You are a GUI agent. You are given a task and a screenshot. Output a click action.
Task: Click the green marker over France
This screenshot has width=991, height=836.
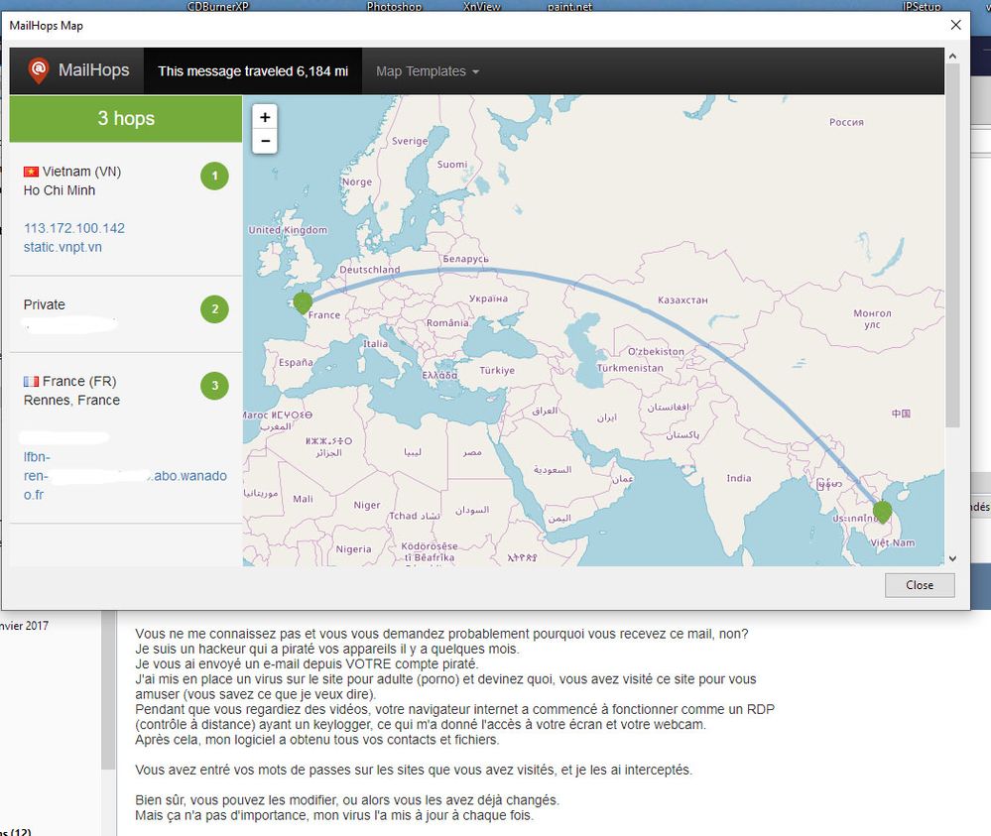[303, 301]
